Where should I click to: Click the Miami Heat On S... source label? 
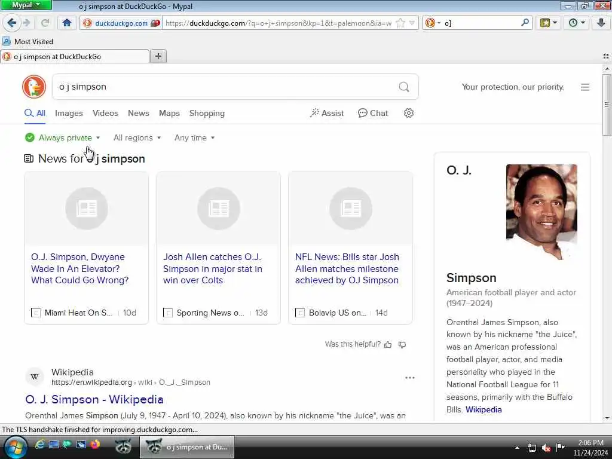coord(78,313)
